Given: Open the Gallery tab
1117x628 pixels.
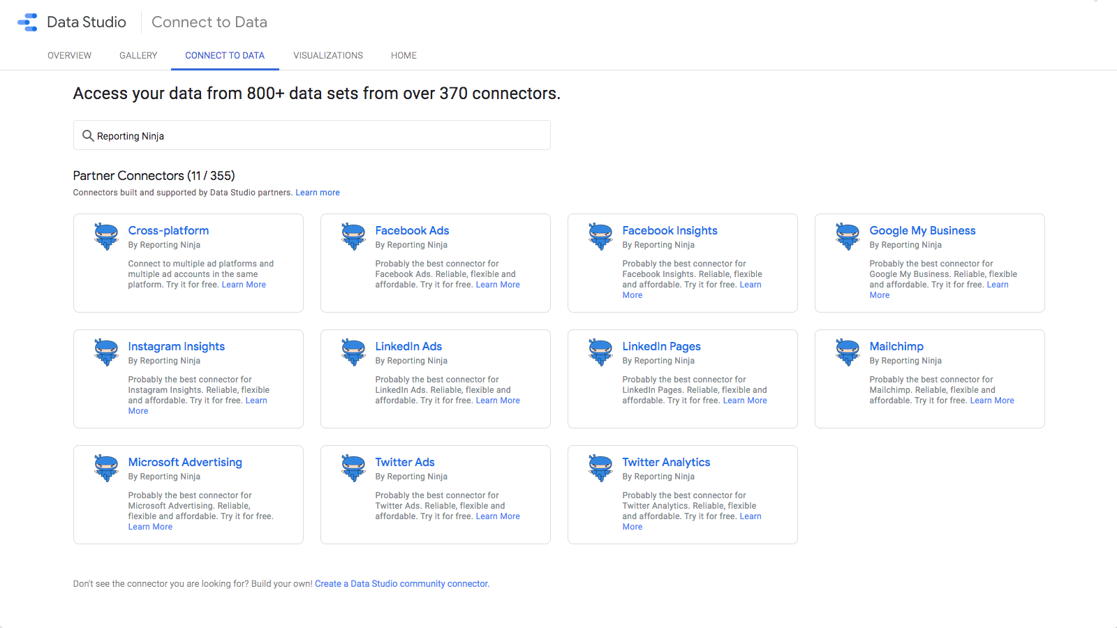Looking at the screenshot, I should (x=138, y=56).
